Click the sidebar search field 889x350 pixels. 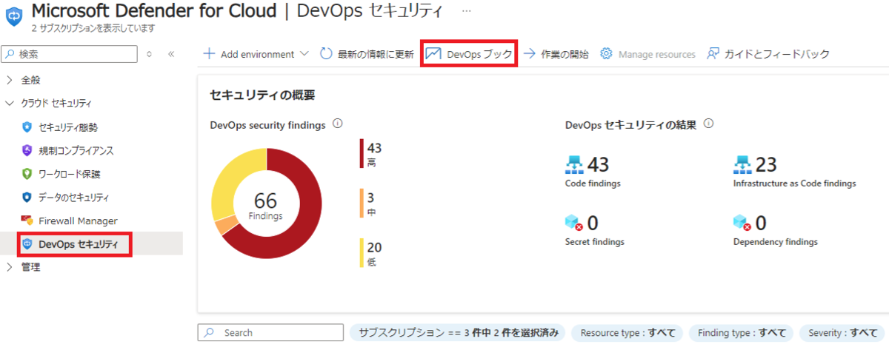tap(70, 54)
